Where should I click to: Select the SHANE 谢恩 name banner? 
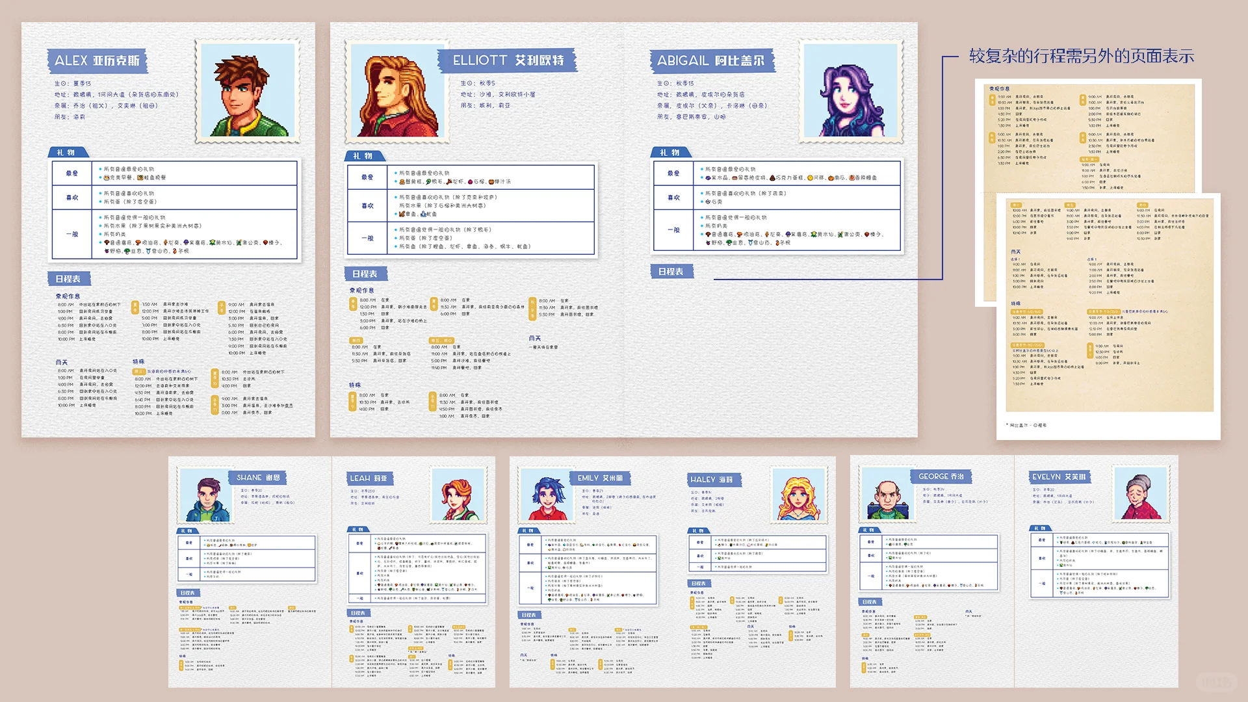258,478
